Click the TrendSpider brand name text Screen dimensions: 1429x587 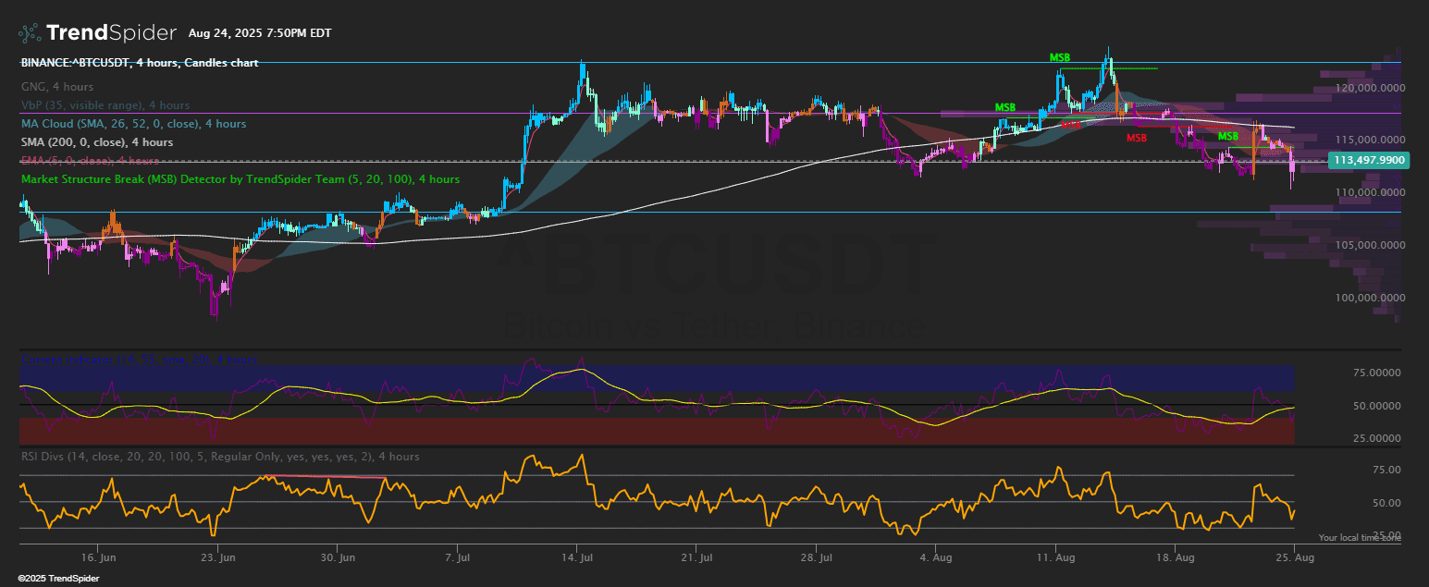[111, 33]
